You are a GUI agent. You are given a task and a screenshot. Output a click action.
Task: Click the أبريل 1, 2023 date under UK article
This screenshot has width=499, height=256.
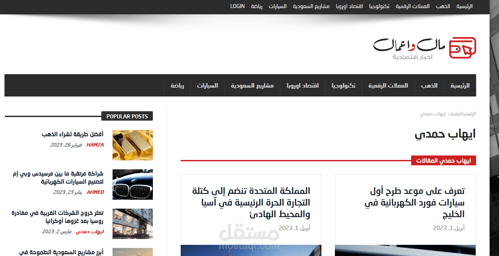[295, 228]
